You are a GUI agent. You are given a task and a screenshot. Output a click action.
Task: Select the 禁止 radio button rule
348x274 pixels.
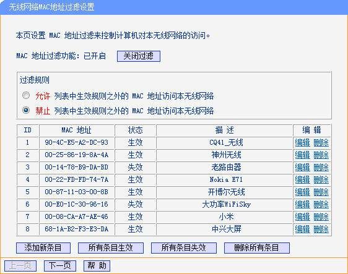tap(26, 110)
